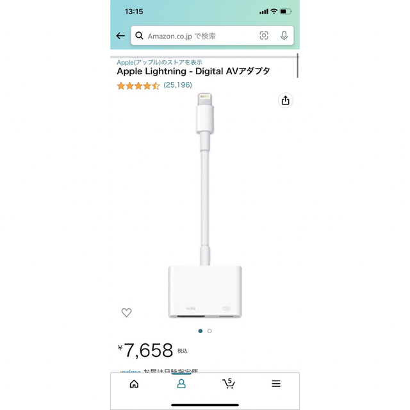Image resolution: width=410 pixels, height=410 pixels.
Task: Open camera search lens icon
Action: [x=263, y=35]
